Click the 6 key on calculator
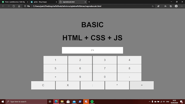The width and height of the screenshot is (185, 104). (80, 68)
